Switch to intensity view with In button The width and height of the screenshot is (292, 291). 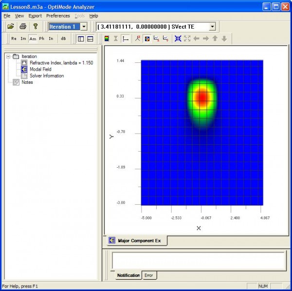click(51, 39)
